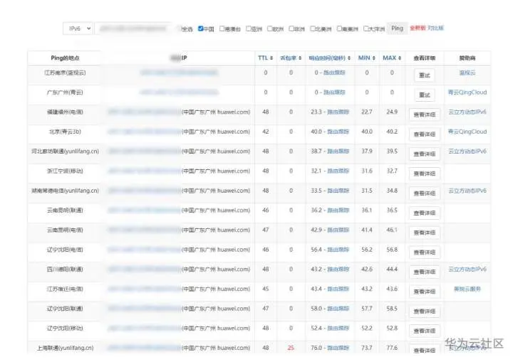Viewport: 513px width, 362px height.
Task: Open 路由跟踪 for the 56.4 ms row
Action: 338,250
